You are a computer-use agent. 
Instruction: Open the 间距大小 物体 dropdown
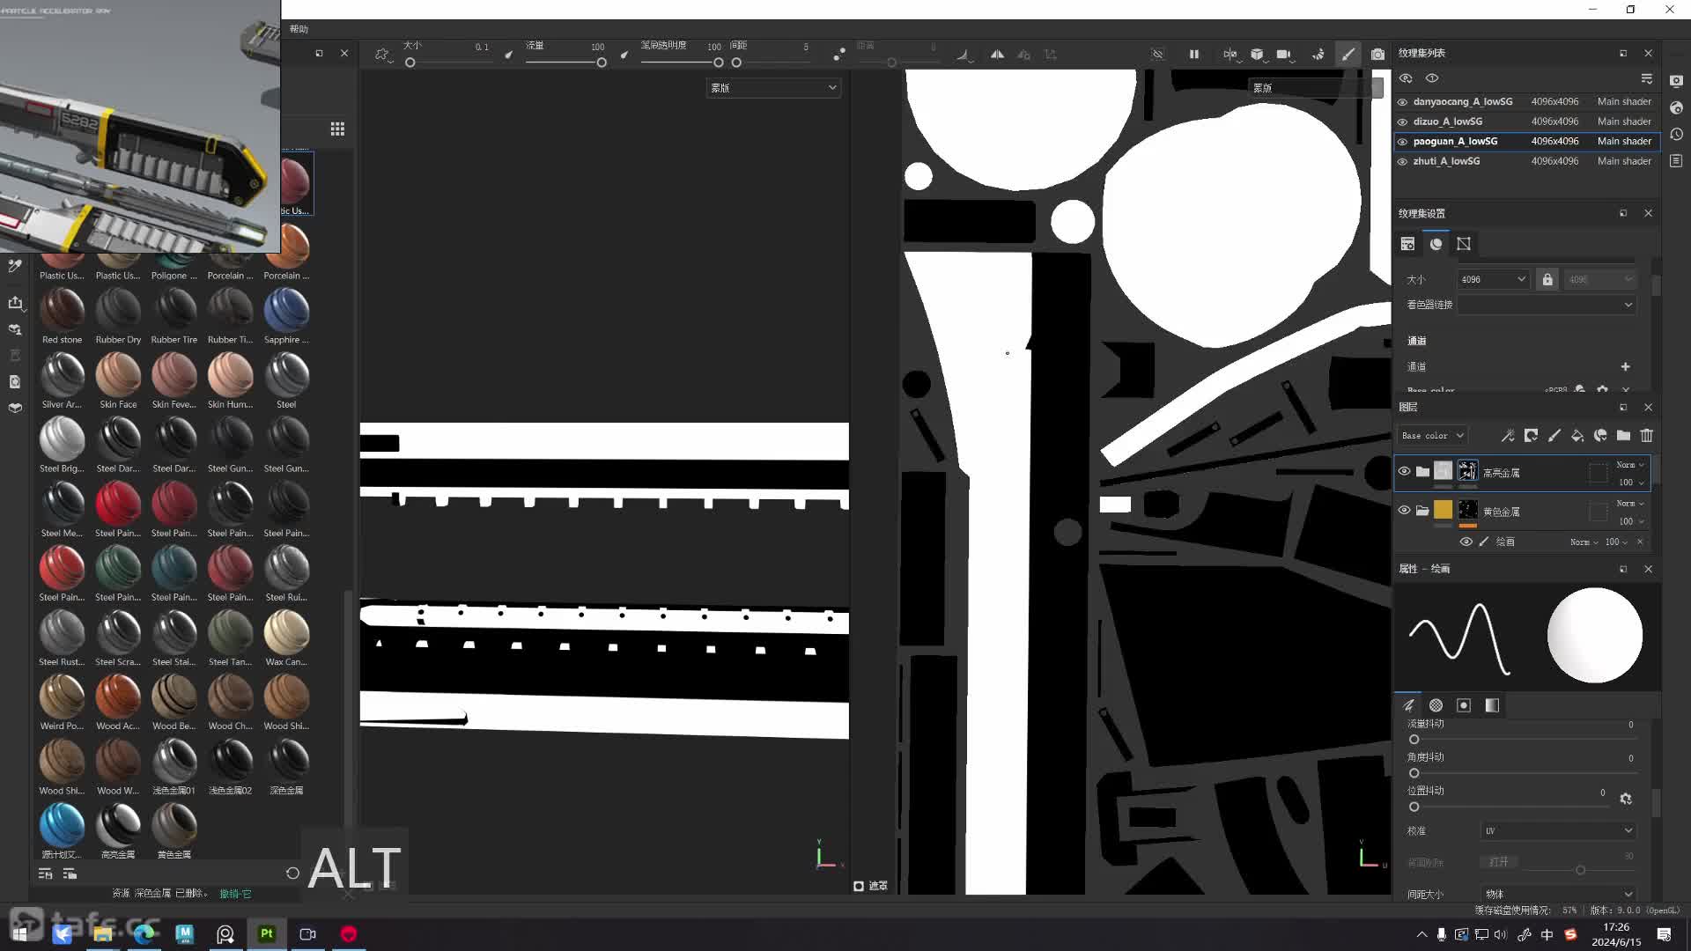click(1558, 895)
